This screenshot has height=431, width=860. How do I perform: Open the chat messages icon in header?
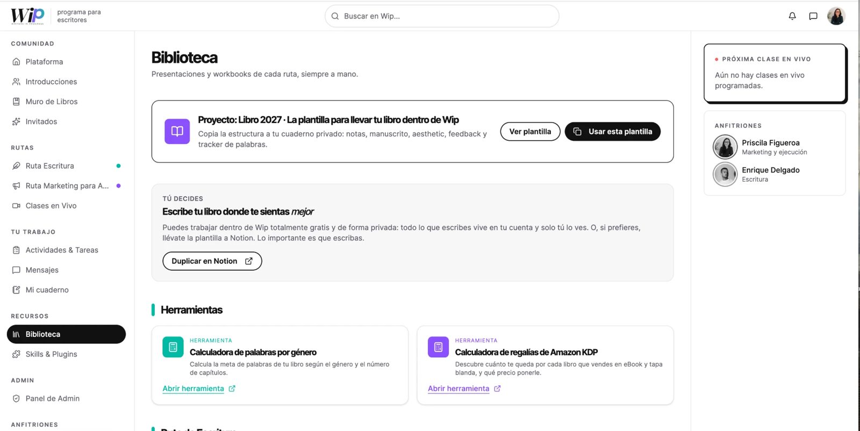(x=813, y=16)
